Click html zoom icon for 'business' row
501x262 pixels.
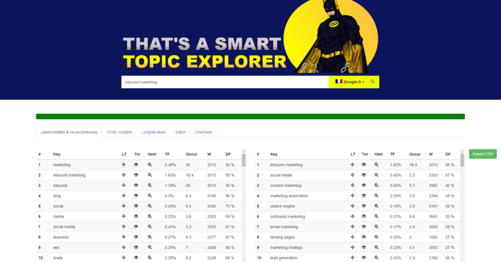[150, 237]
